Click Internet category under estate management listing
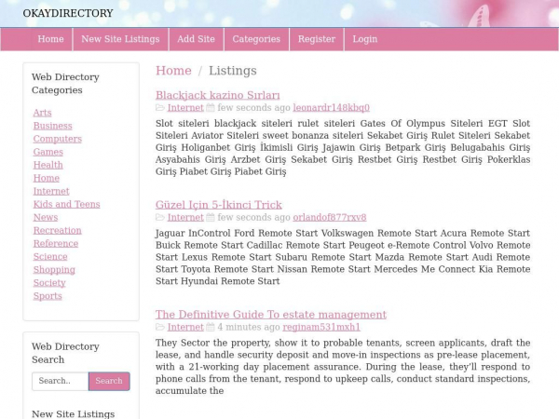 click(185, 327)
